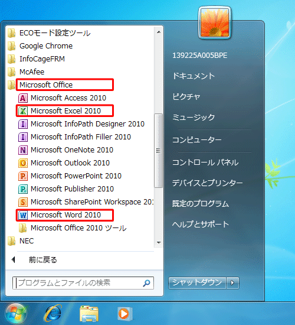The width and height of the screenshot is (295, 325).
Task: Open コントロール パネル
Action: click(x=205, y=162)
